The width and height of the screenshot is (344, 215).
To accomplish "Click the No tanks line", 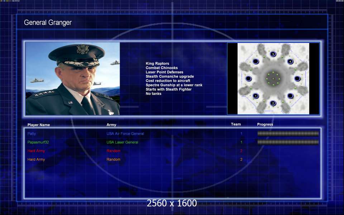I will click(153, 94).
